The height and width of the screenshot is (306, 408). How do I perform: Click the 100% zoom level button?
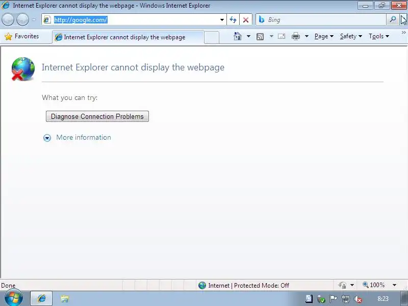(374, 285)
